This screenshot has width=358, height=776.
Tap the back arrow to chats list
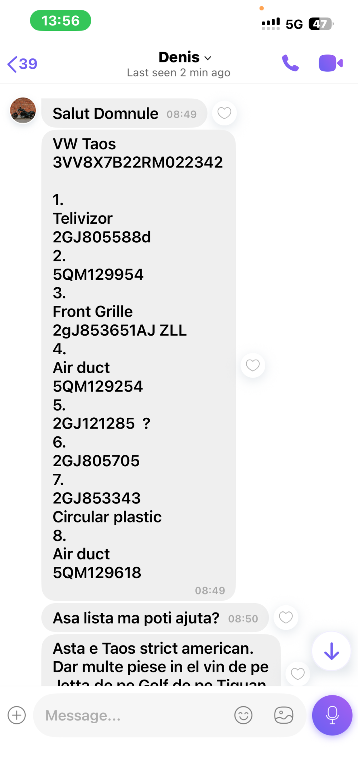[12, 64]
